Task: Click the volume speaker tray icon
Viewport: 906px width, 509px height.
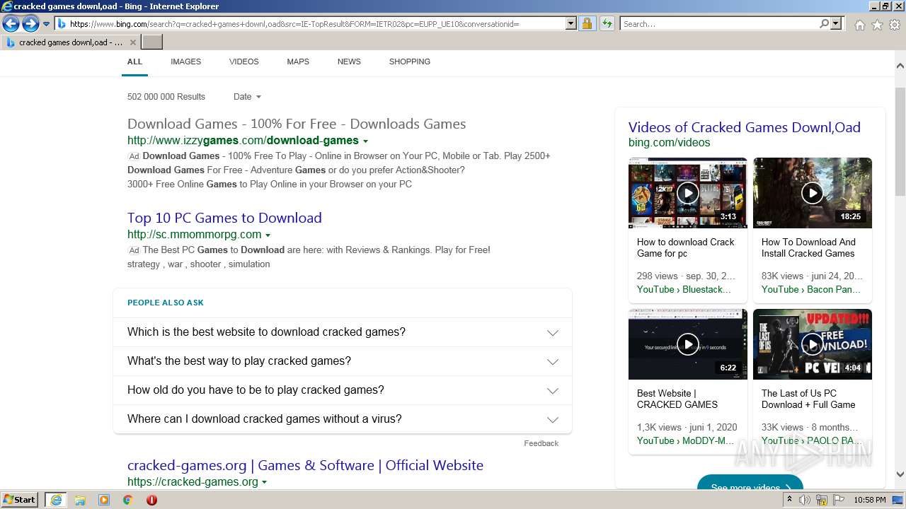Action: pyautogui.click(x=805, y=500)
